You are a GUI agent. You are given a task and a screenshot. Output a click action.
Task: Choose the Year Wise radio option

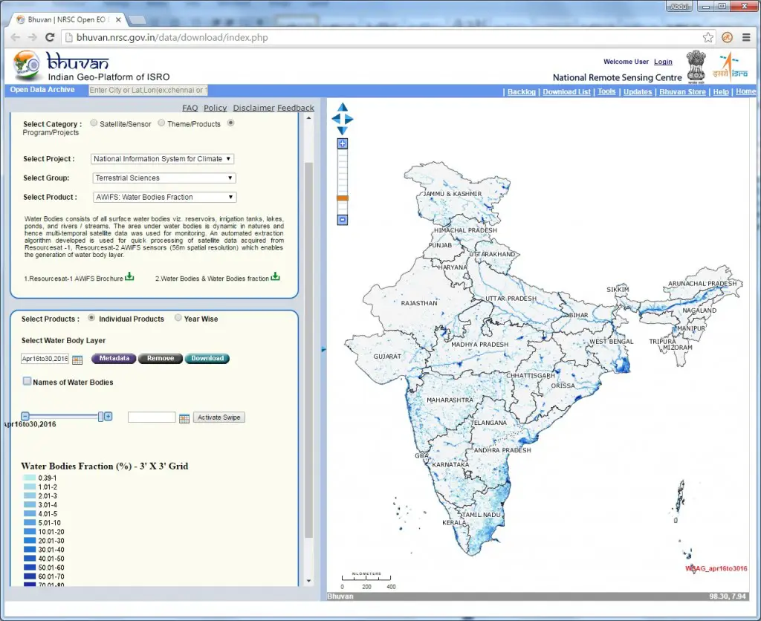coord(178,318)
